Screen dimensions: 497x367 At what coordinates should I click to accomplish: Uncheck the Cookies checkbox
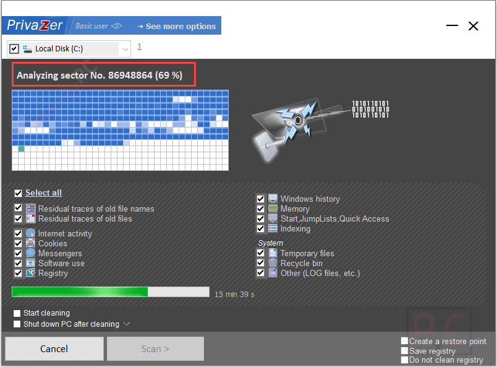click(18, 243)
